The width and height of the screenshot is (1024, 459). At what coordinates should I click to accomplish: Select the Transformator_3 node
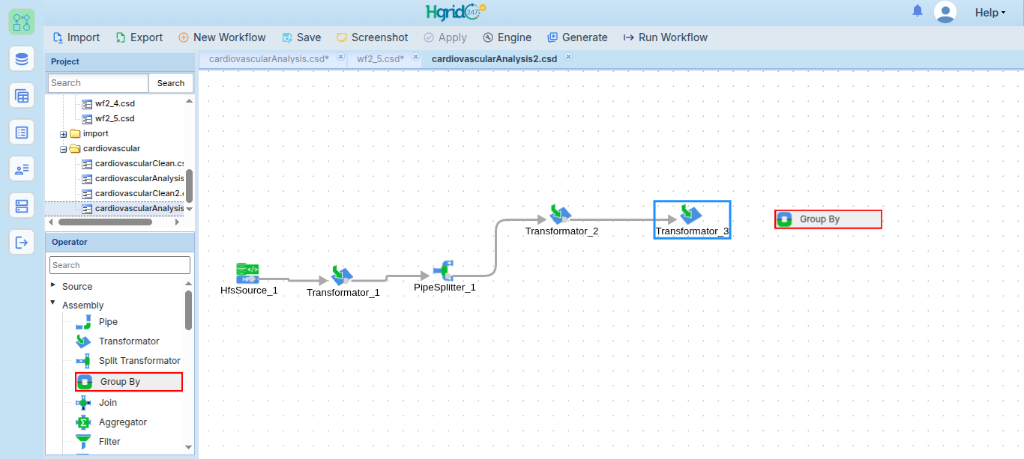tap(692, 220)
